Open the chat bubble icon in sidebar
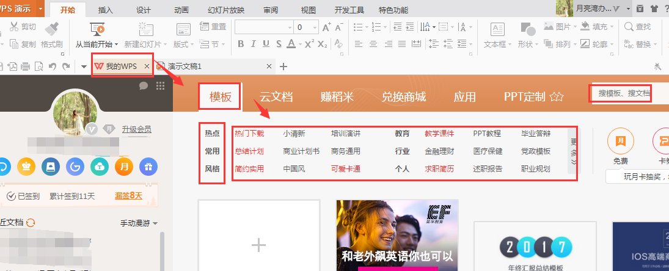 coord(144,86)
